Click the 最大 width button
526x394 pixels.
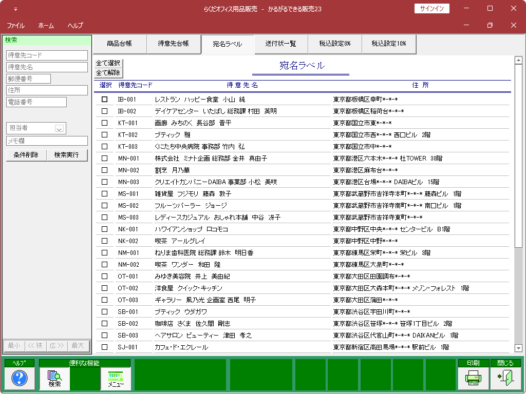[78, 346]
